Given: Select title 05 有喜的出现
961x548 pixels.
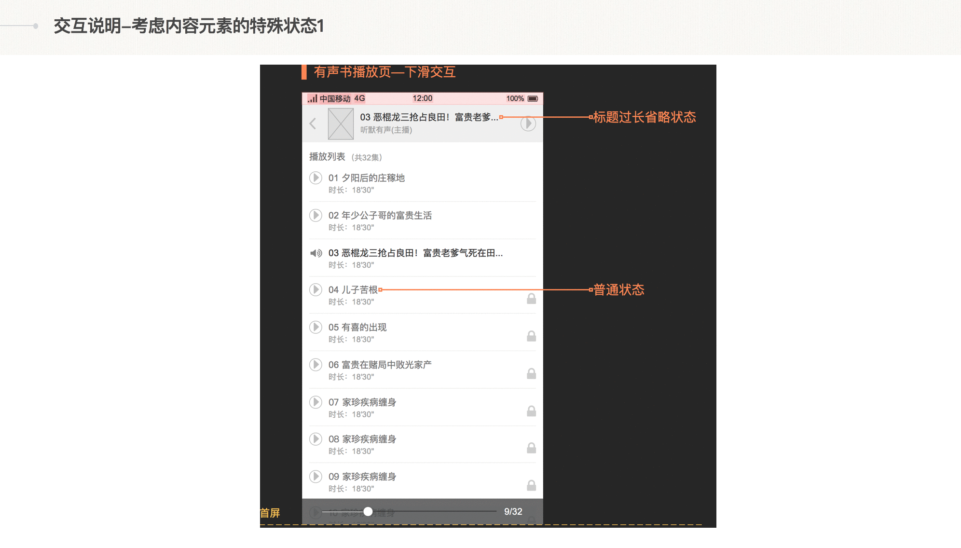Looking at the screenshot, I should (357, 328).
